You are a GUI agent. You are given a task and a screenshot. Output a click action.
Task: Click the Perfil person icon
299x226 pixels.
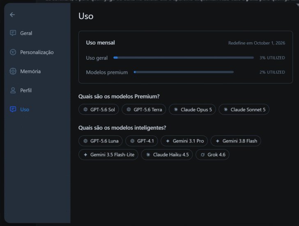pos(13,90)
